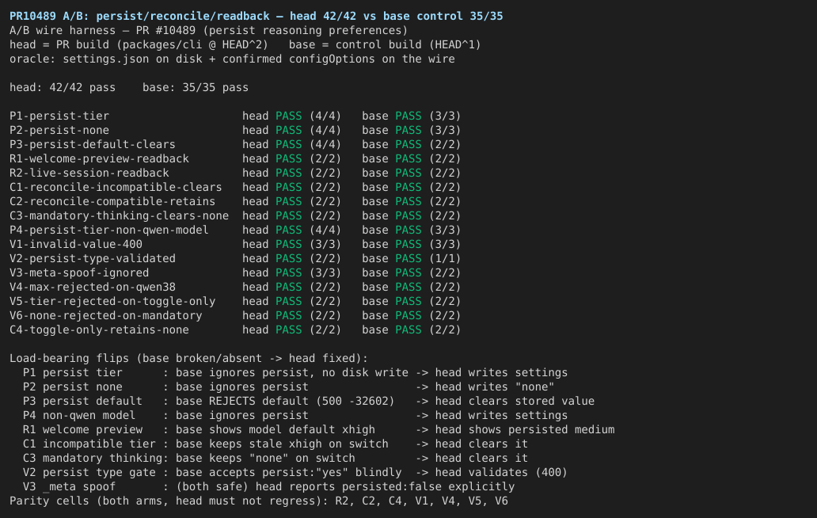Click the head PASS on P2-persist-none
This screenshot has width=817, height=518.
[289, 130]
